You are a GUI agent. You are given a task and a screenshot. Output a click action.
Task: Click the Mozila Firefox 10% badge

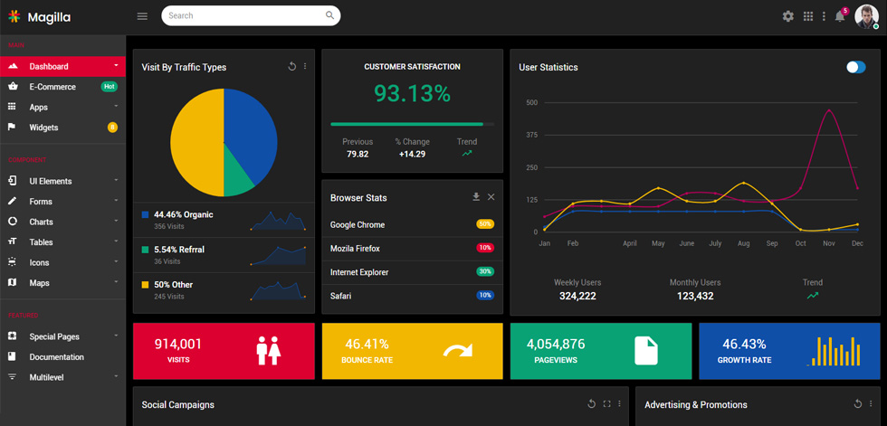coord(485,248)
